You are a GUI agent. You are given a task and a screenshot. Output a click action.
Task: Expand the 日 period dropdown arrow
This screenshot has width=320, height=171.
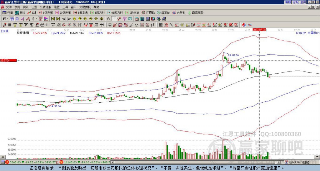click(x=8, y=19)
